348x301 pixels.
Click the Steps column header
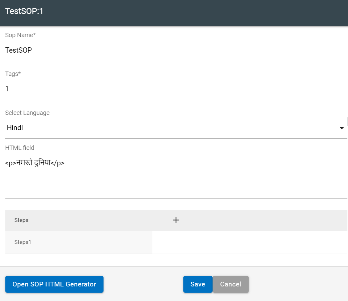21,220
